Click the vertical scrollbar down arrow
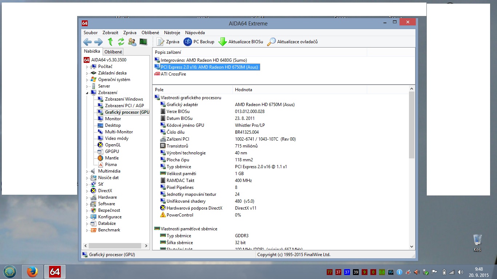The width and height of the screenshot is (497, 279). (x=411, y=246)
